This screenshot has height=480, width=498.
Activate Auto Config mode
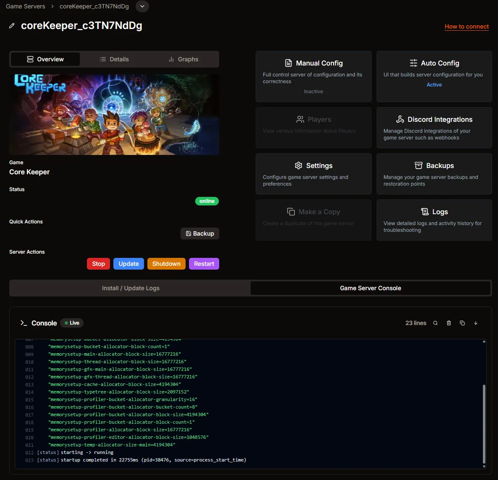pos(434,76)
